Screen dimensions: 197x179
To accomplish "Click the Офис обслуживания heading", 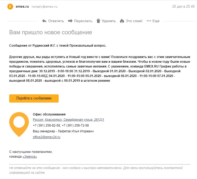I will 49,114.
